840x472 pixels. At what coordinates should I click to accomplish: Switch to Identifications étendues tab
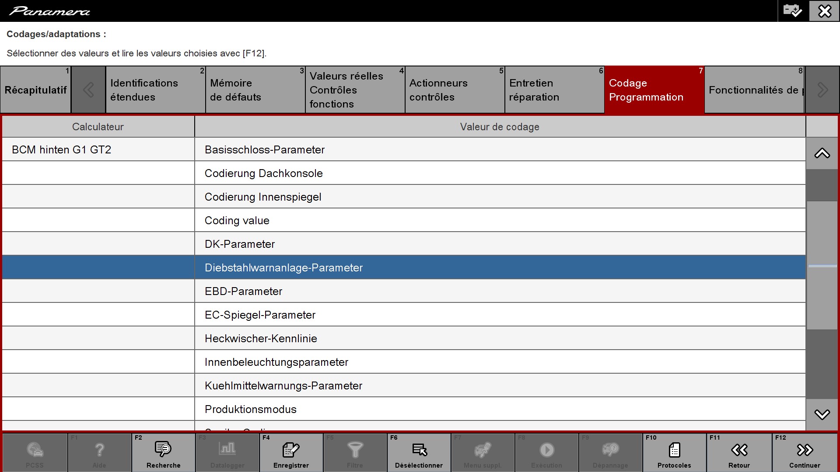click(155, 90)
